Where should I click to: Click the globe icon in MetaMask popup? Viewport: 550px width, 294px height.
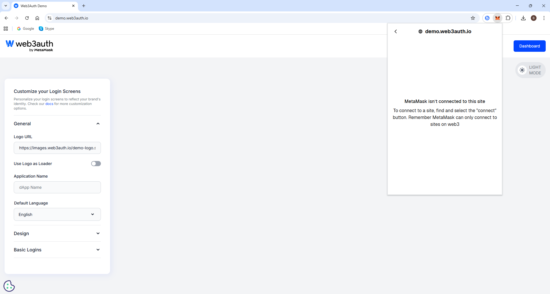click(420, 31)
